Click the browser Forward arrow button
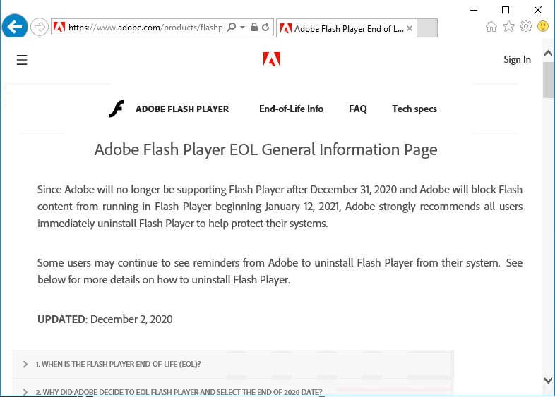This screenshot has height=397, width=555. (x=40, y=28)
